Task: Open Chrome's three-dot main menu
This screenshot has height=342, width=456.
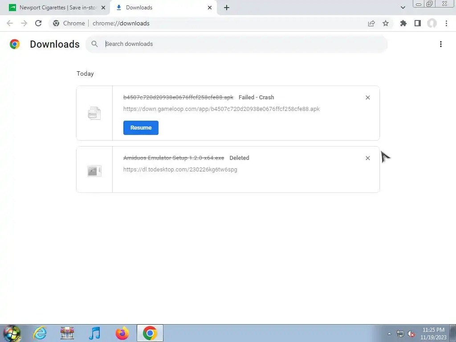Action: pos(446,23)
